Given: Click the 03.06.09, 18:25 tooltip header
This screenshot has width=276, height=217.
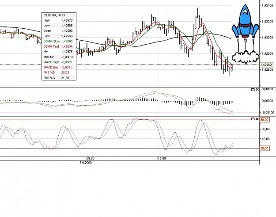Looking at the screenshot, I should pyautogui.click(x=54, y=15).
